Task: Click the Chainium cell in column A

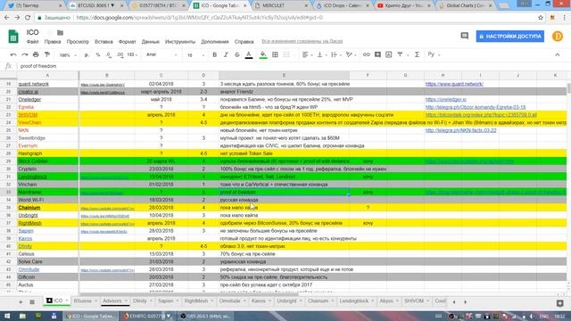Action: point(47,208)
